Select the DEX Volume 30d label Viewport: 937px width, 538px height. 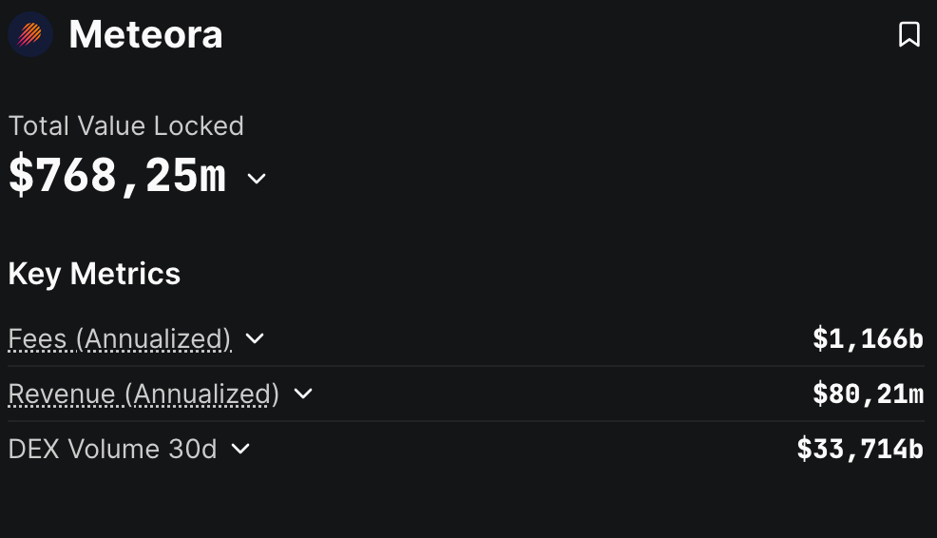coord(112,449)
